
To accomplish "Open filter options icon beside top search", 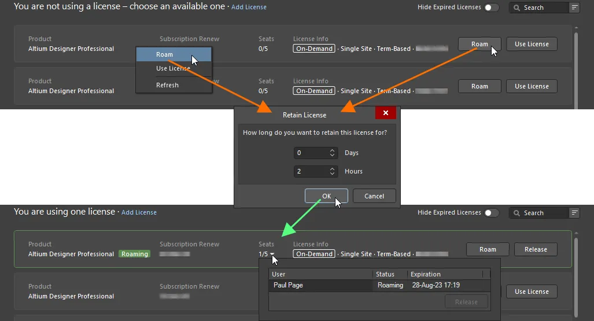I will click(574, 8).
